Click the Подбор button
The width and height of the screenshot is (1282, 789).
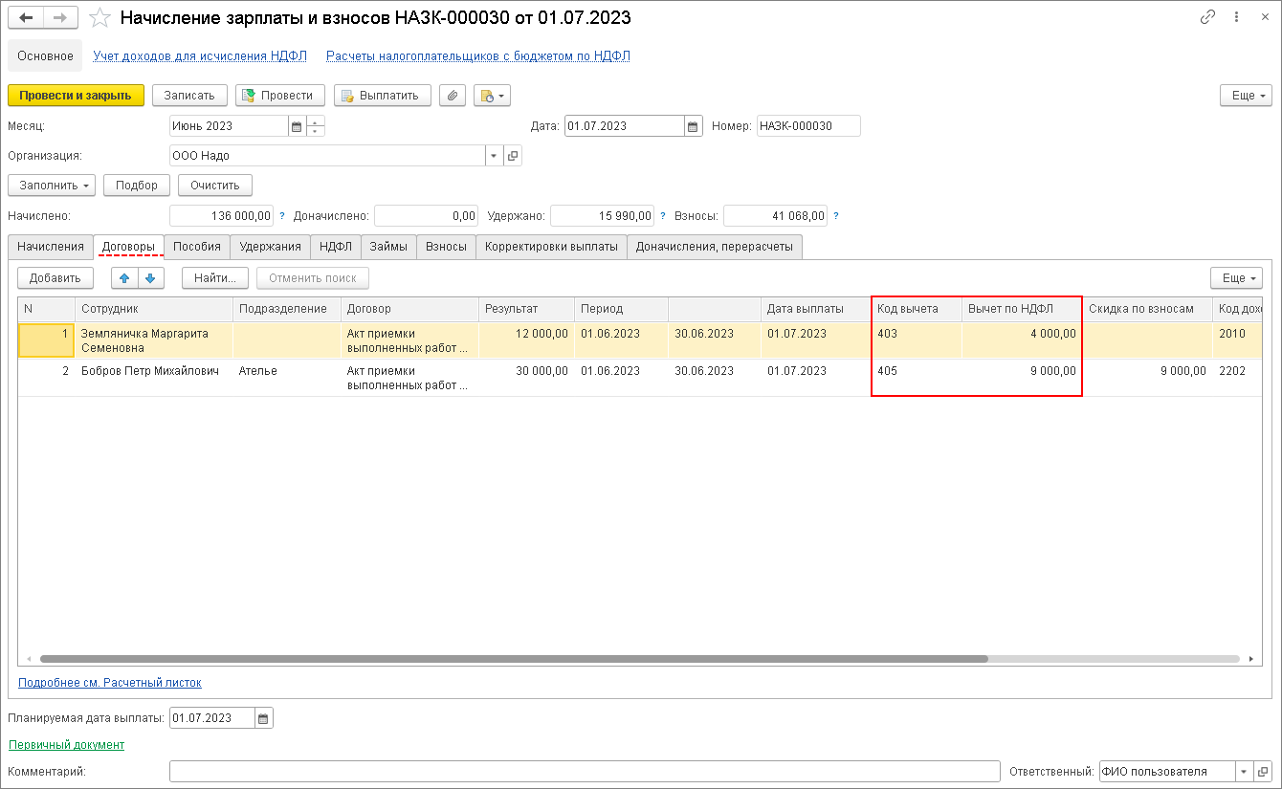click(x=137, y=186)
